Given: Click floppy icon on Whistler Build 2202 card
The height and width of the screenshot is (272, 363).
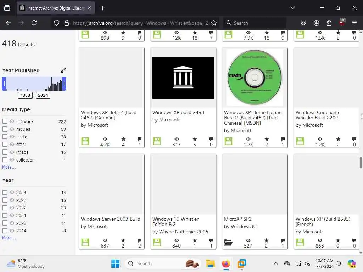Looking at the screenshot, I should [300, 141].
